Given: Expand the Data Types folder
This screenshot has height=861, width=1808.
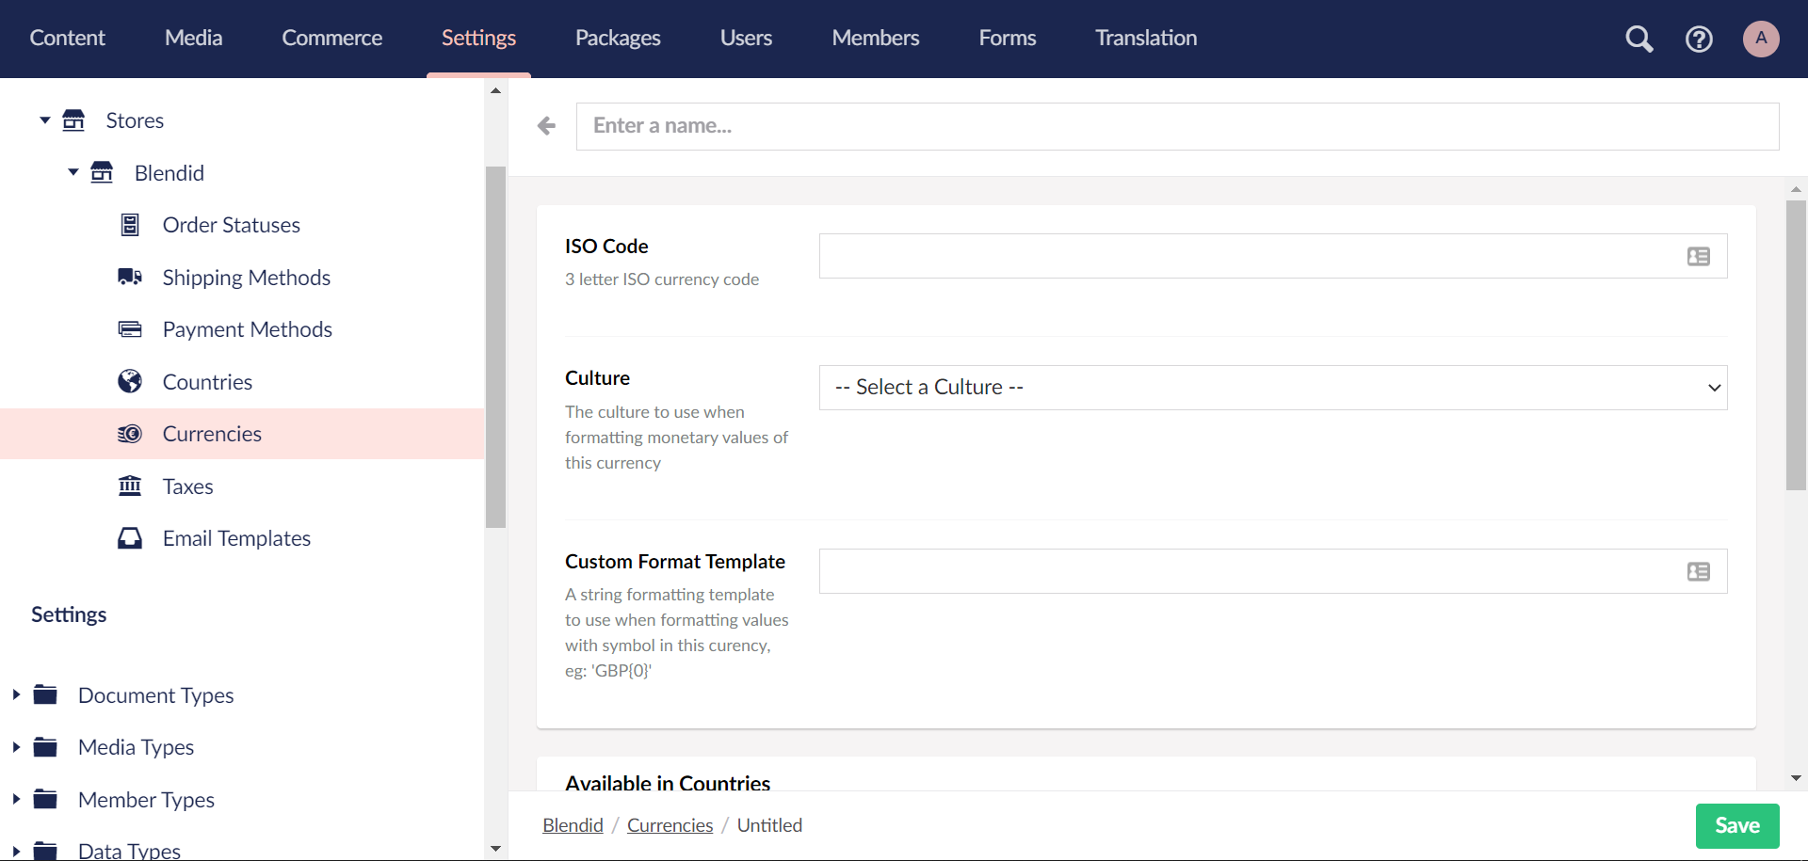Looking at the screenshot, I should (x=16, y=851).
